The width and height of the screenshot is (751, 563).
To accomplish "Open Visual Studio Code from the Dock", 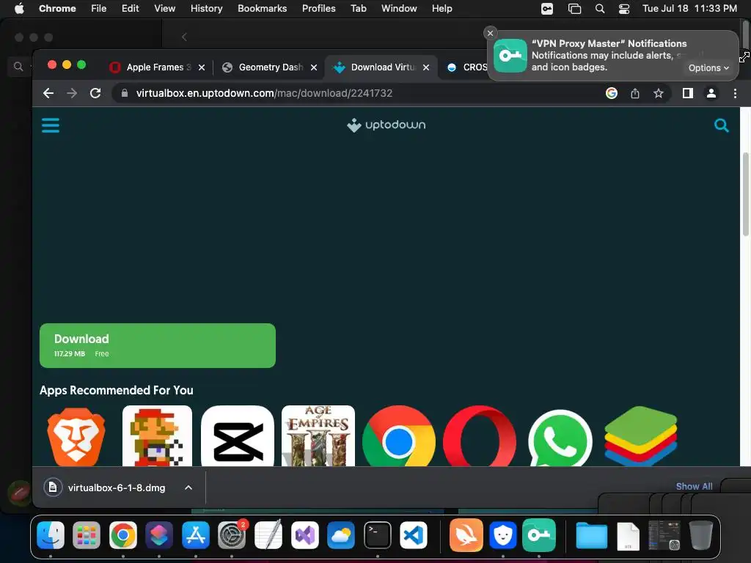I will [x=414, y=534].
